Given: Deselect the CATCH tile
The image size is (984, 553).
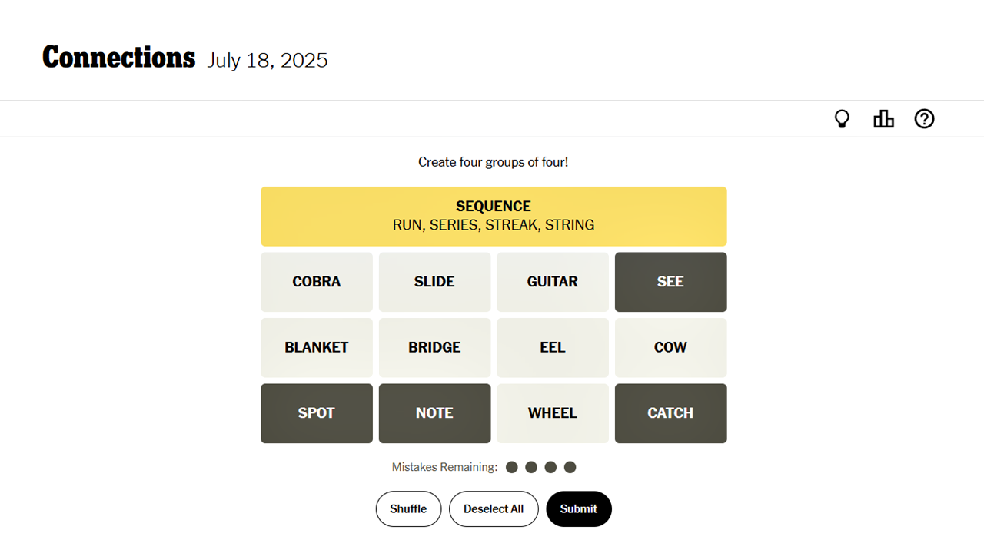Looking at the screenshot, I should point(670,413).
